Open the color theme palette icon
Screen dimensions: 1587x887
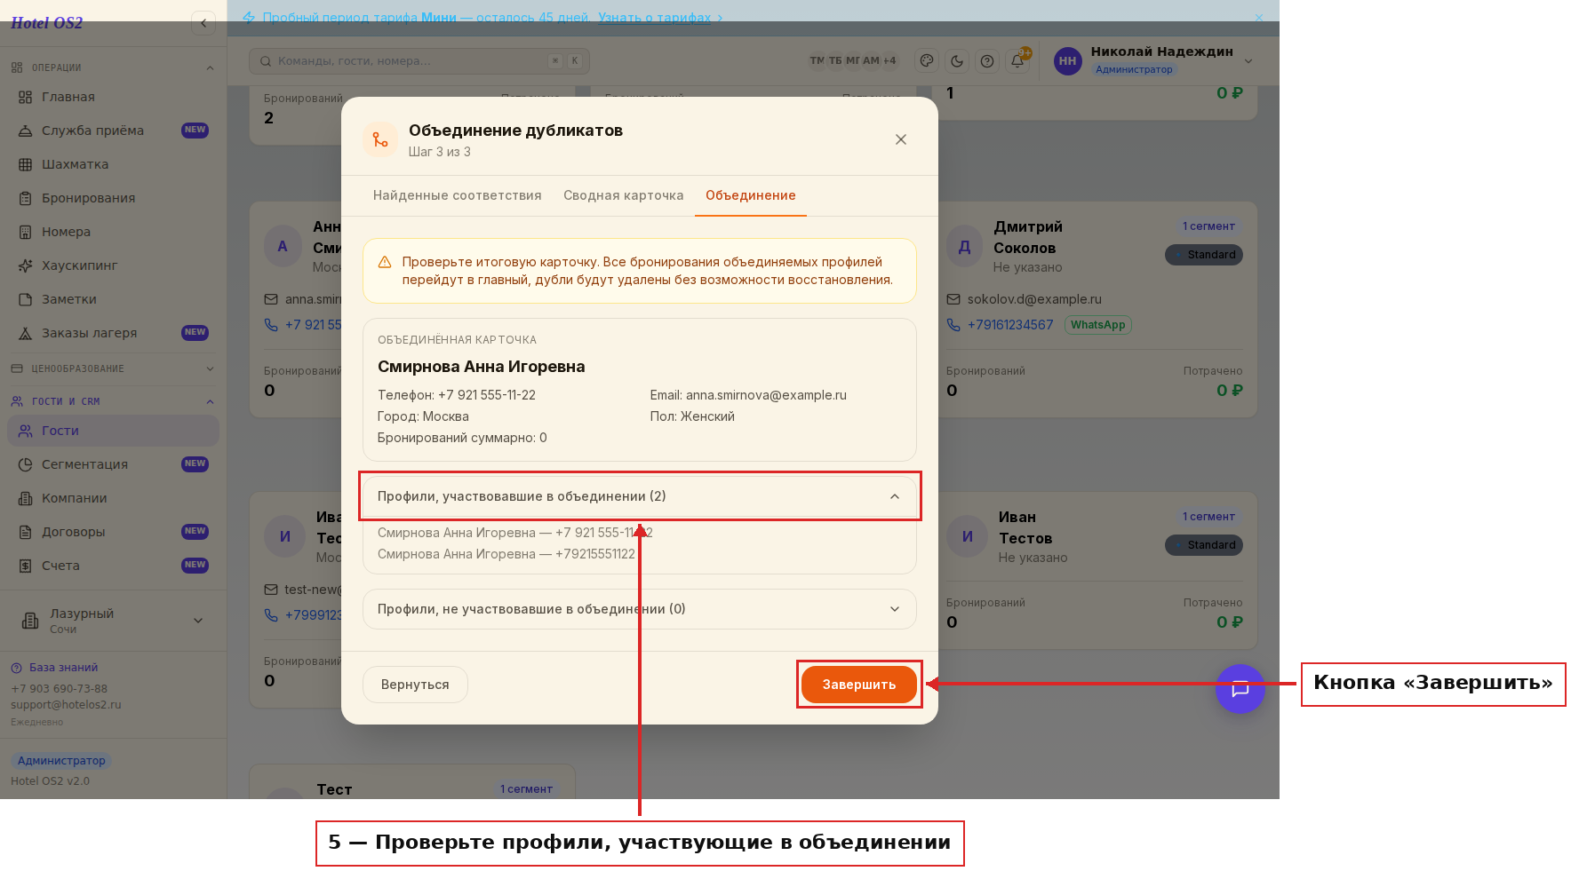click(x=927, y=61)
